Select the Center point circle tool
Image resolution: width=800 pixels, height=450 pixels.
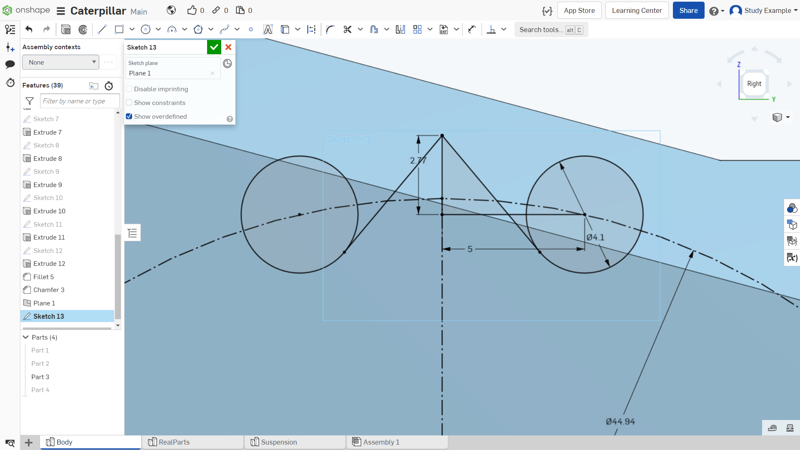point(145,30)
